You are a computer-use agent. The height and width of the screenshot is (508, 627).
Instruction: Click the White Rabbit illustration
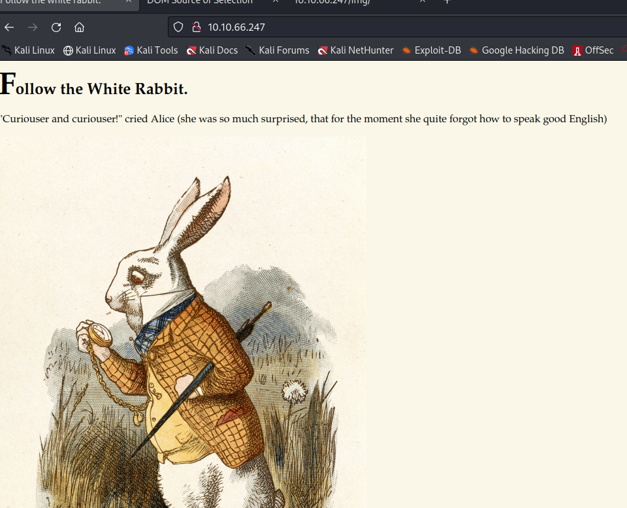(183, 322)
